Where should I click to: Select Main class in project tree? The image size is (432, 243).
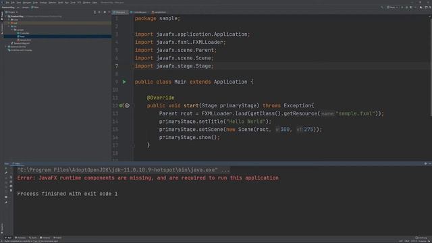(x=21, y=36)
